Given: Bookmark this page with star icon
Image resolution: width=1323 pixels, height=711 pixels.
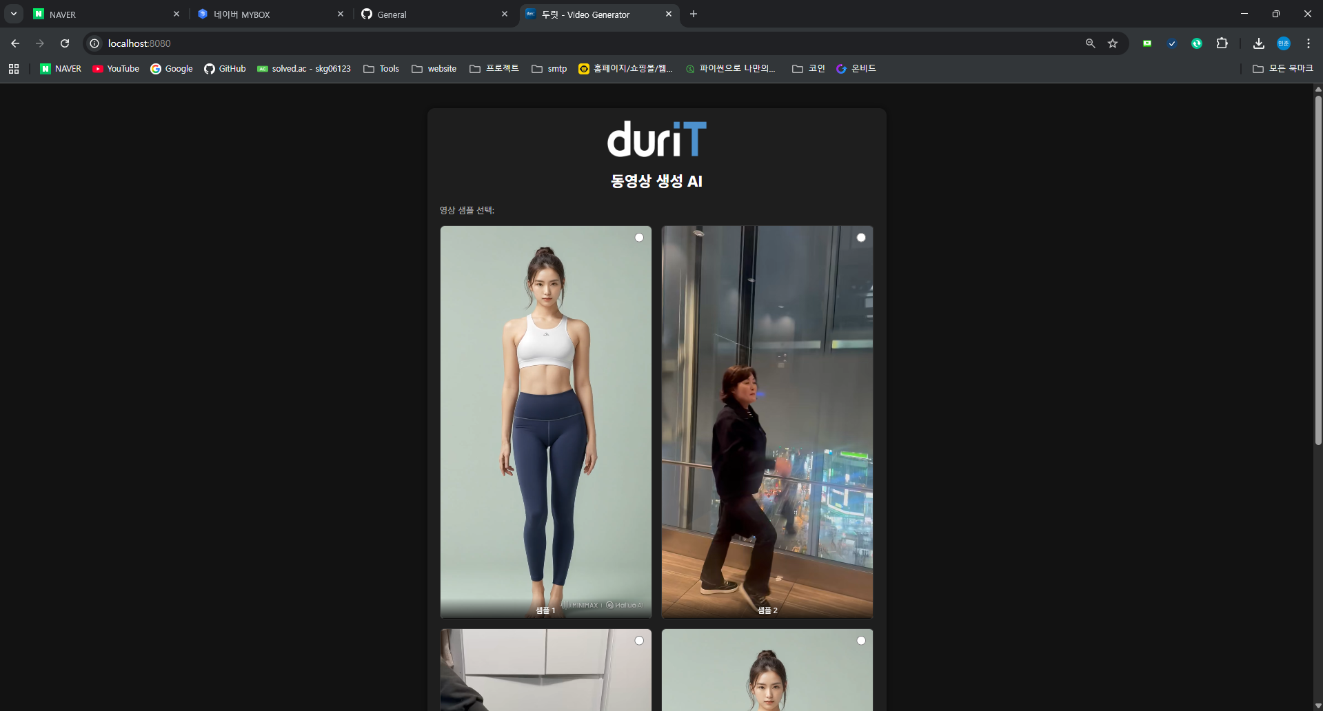Looking at the screenshot, I should pos(1113,43).
